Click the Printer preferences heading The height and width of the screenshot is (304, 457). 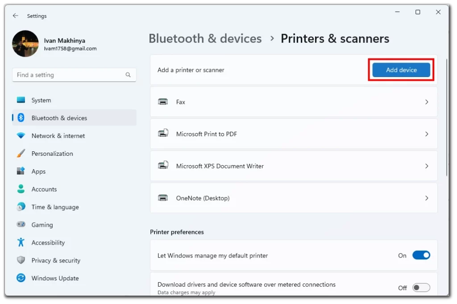tap(177, 232)
